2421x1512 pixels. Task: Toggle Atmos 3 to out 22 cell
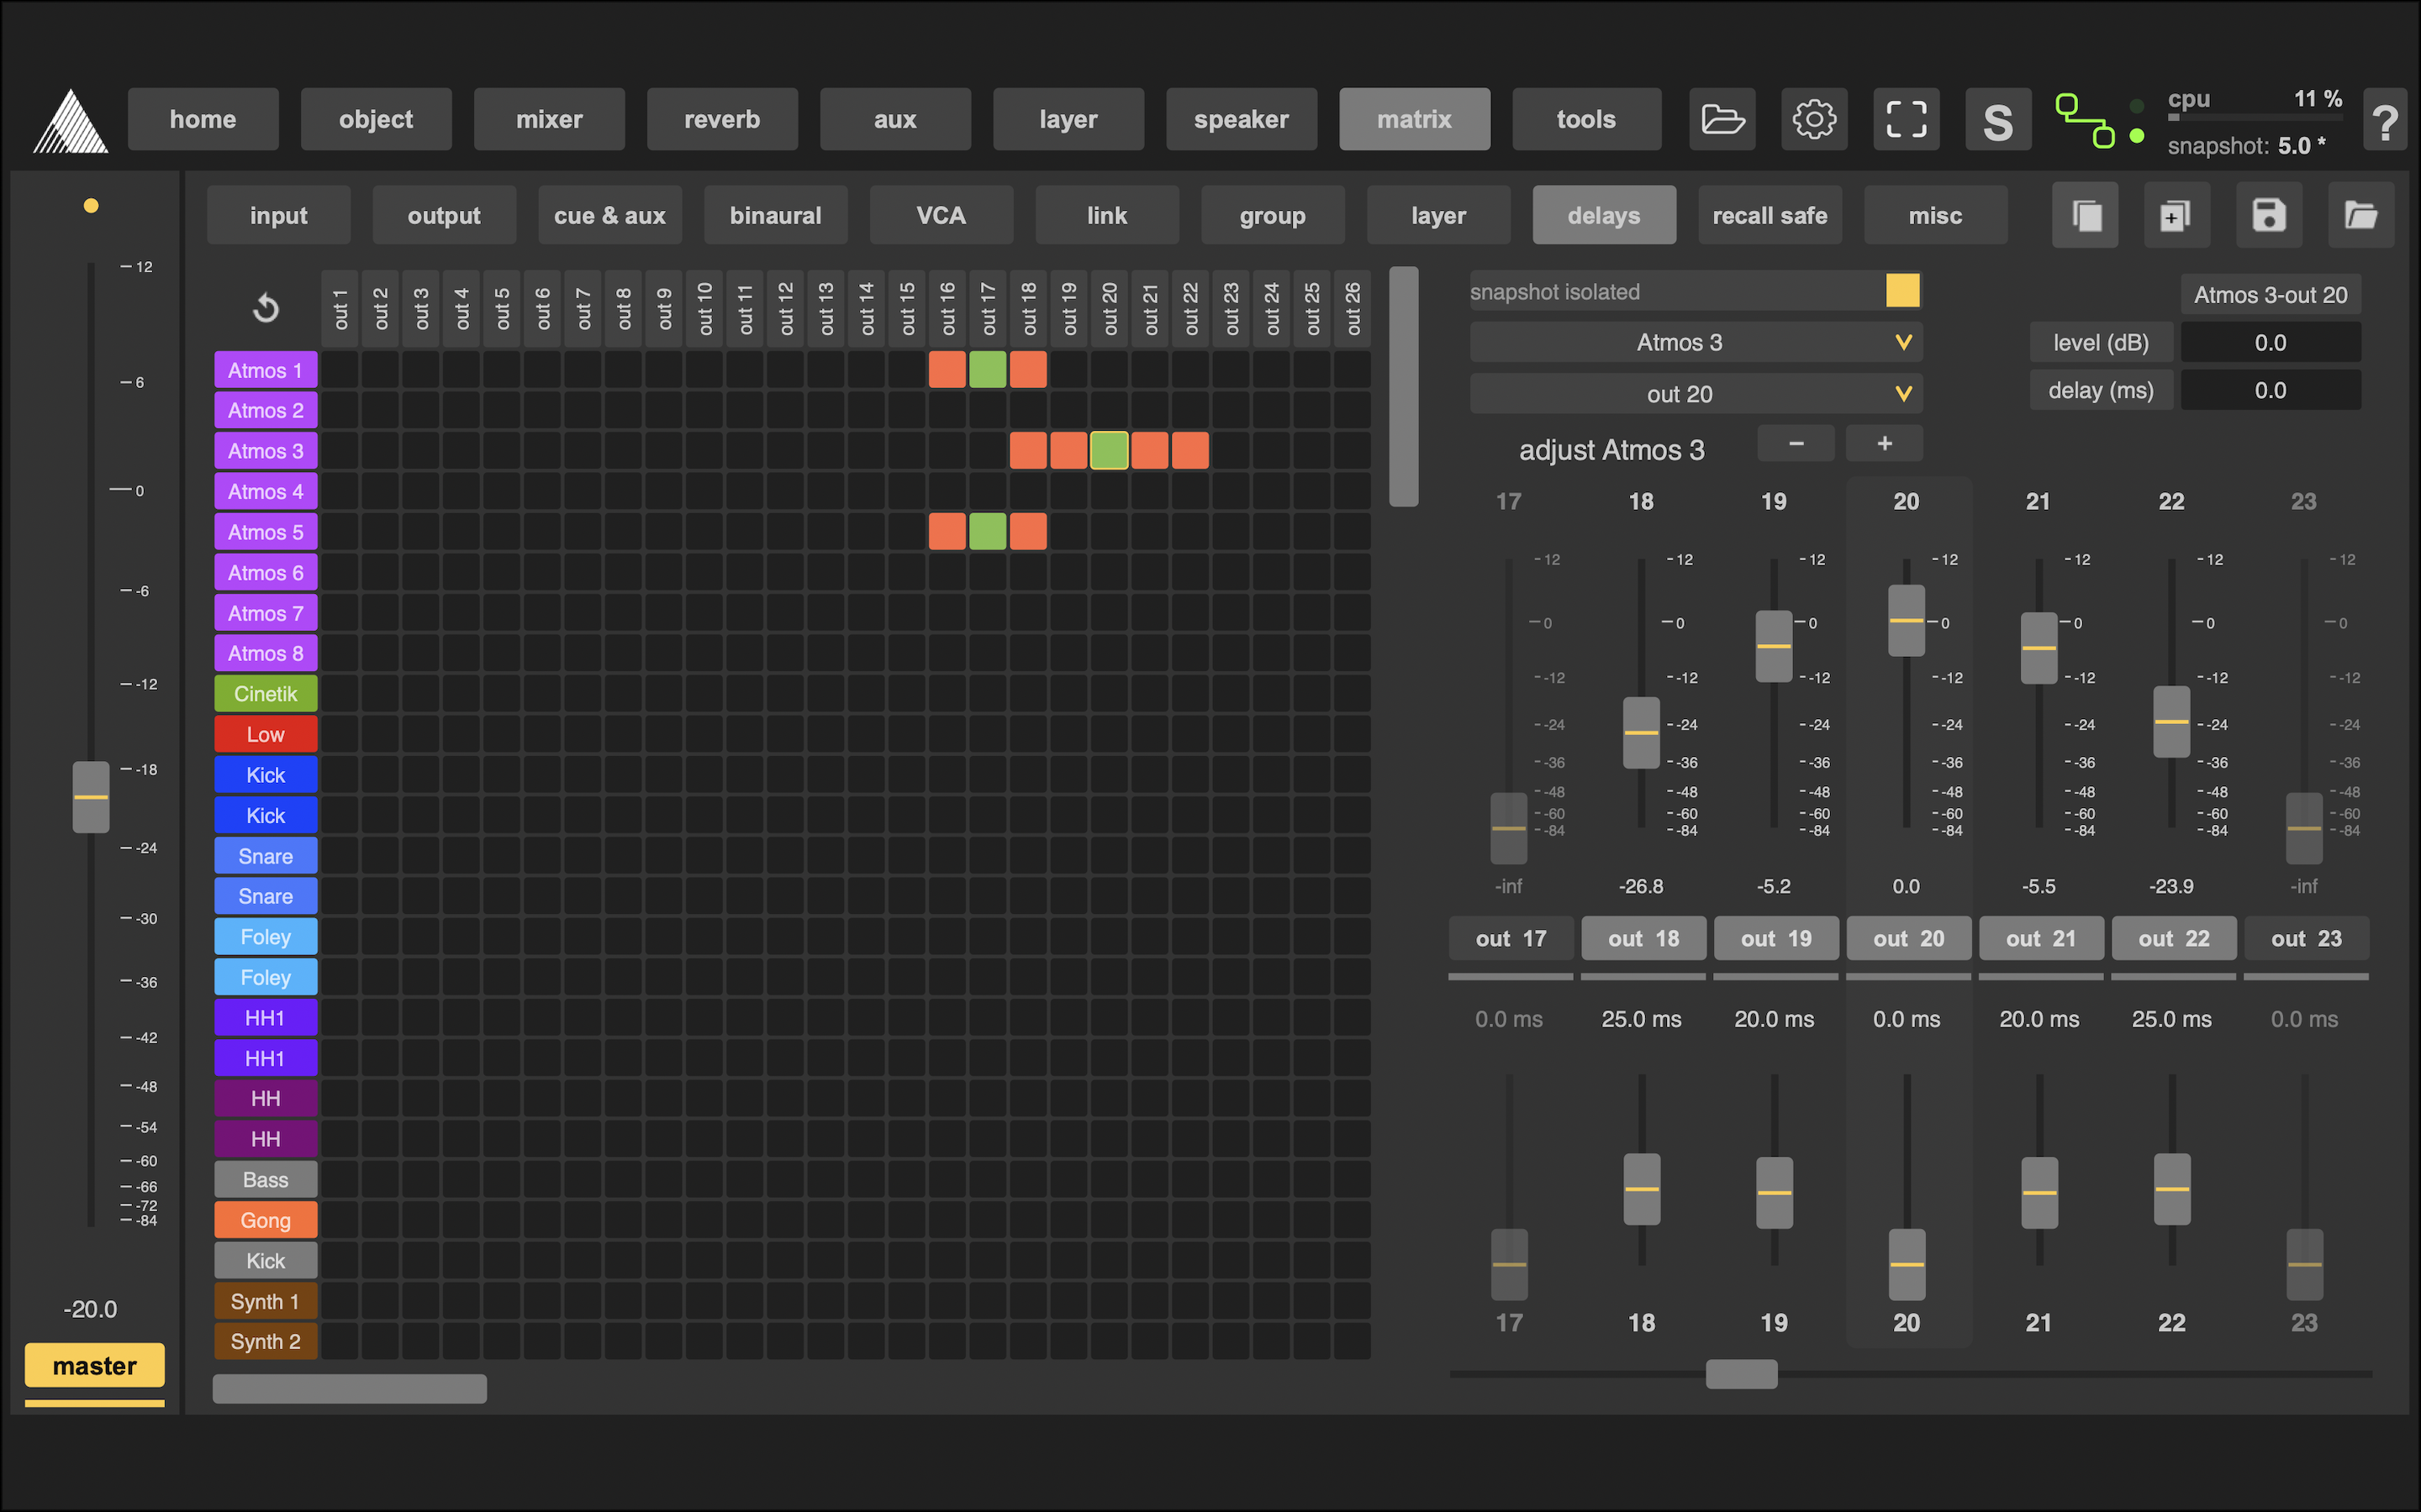[1189, 451]
